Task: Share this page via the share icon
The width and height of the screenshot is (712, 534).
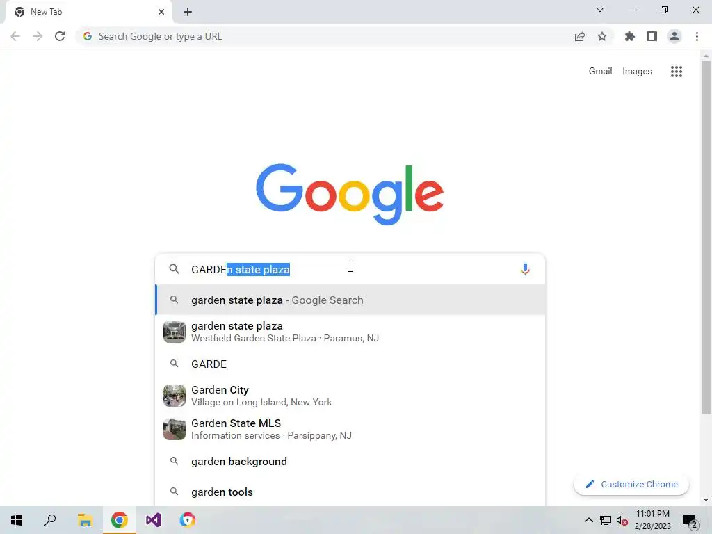Action: click(579, 36)
